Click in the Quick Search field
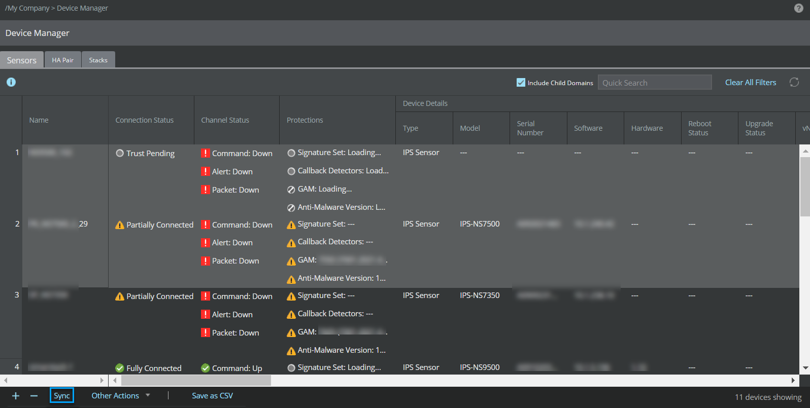Image resolution: width=810 pixels, height=408 pixels. 655,83
